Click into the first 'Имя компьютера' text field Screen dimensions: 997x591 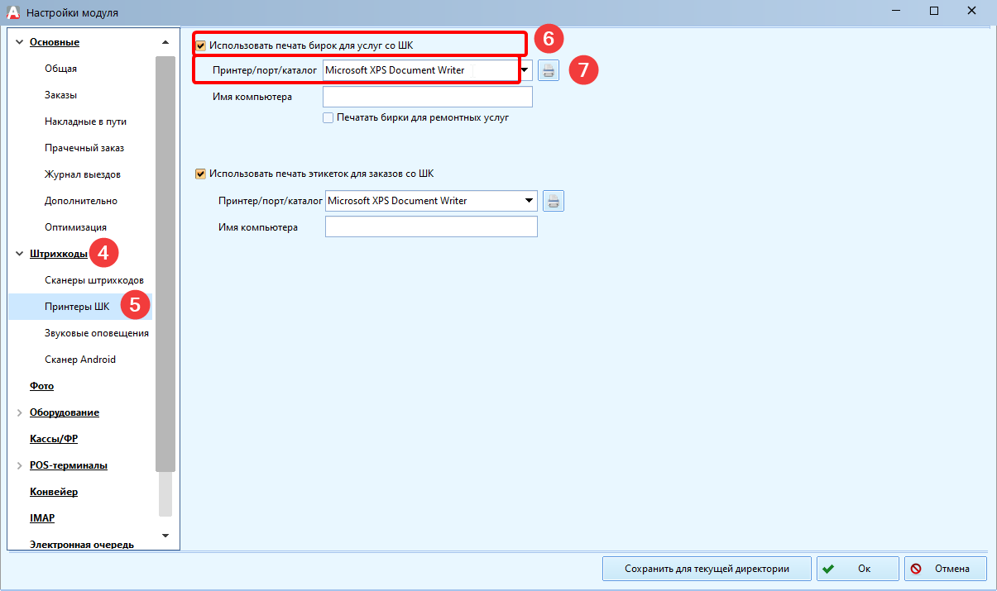(x=427, y=98)
